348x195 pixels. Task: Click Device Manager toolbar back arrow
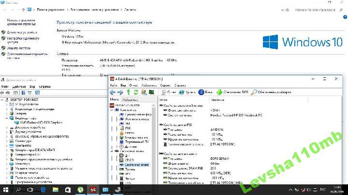2,93
